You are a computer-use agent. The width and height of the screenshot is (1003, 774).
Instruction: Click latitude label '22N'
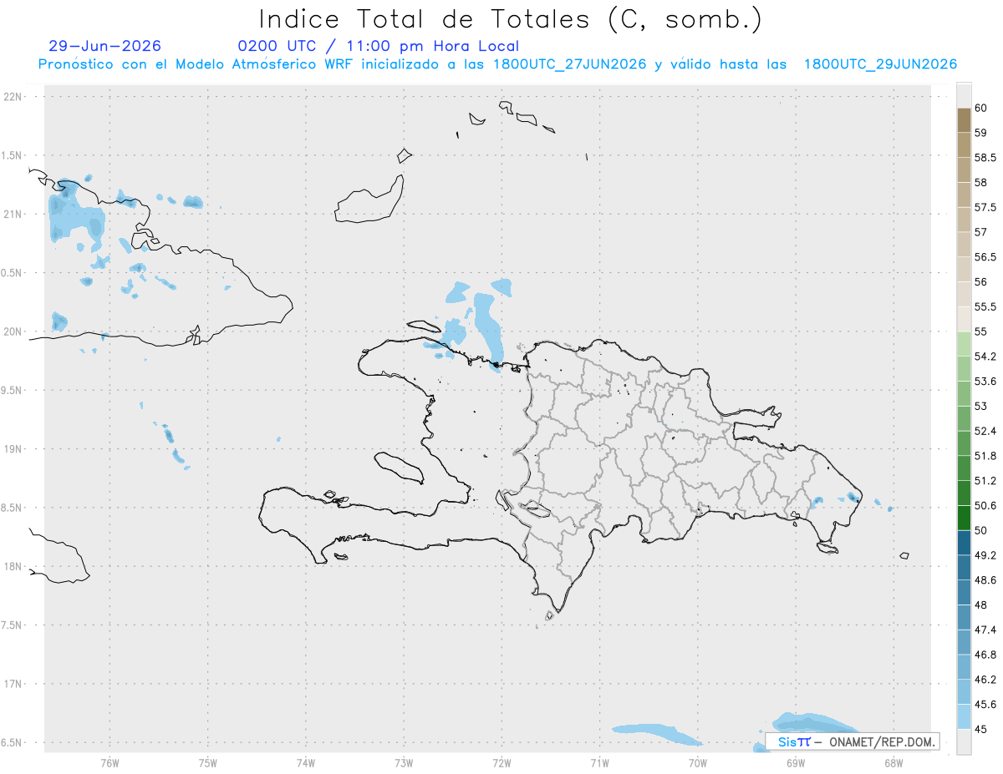(14, 97)
